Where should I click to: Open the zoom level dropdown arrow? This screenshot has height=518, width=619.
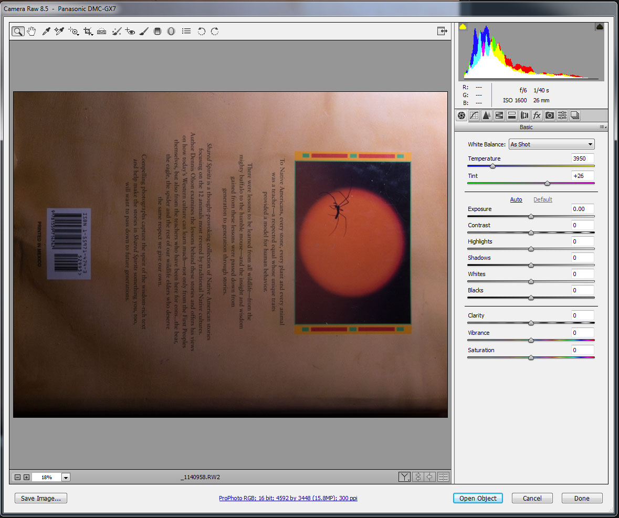[x=66, y=478]
